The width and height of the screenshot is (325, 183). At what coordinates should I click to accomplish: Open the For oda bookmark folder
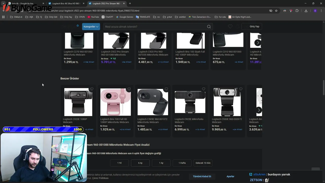pyautogui.click(x=220, y=17)
